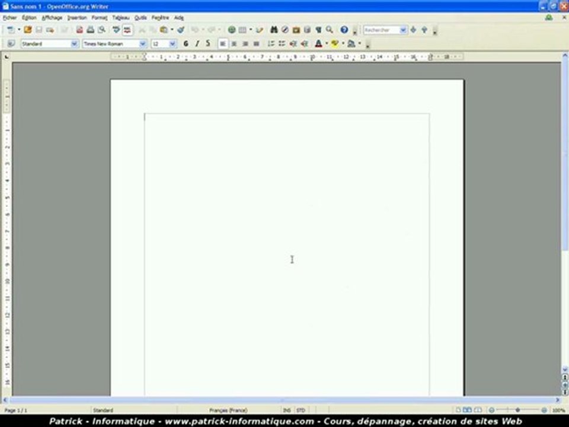Apply the yellow highlighting color
Viewport: 569px width, 427px height.
click(335, 44)
